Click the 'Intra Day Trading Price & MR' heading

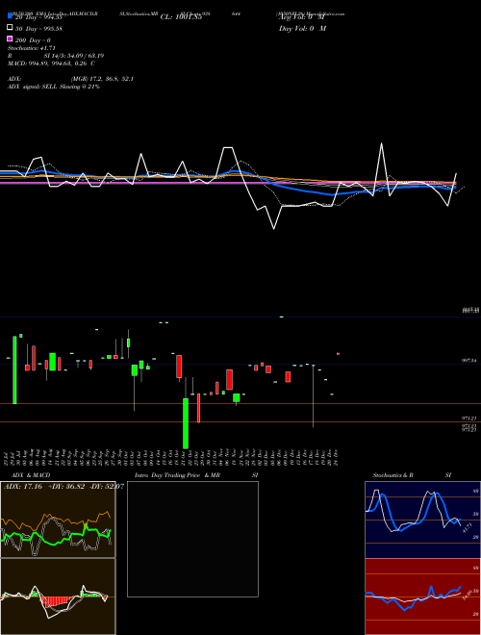177,475
